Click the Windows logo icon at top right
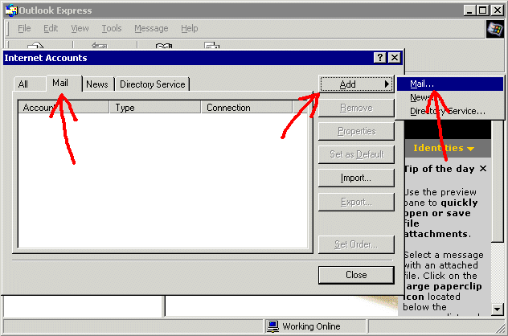This screenshot has width=508, height=336. 495,29
